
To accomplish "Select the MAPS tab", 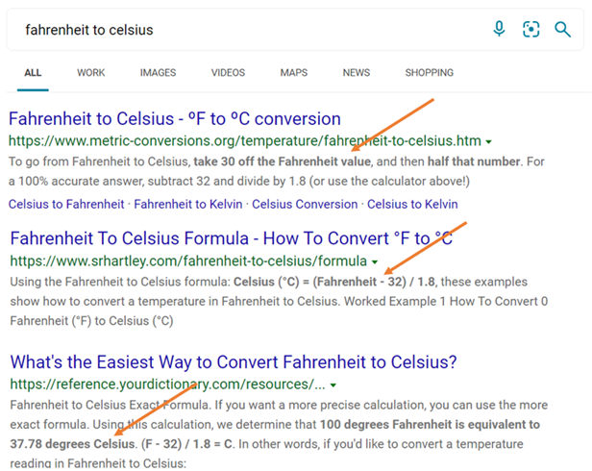I will pyautogui.click(x=294, y=73).
